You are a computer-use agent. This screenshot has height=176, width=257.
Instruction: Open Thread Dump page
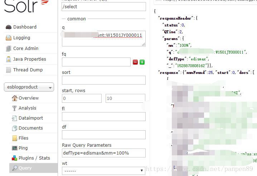28,70
